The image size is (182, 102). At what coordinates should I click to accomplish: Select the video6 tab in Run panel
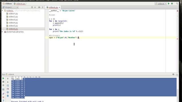[x=10, y=74]
